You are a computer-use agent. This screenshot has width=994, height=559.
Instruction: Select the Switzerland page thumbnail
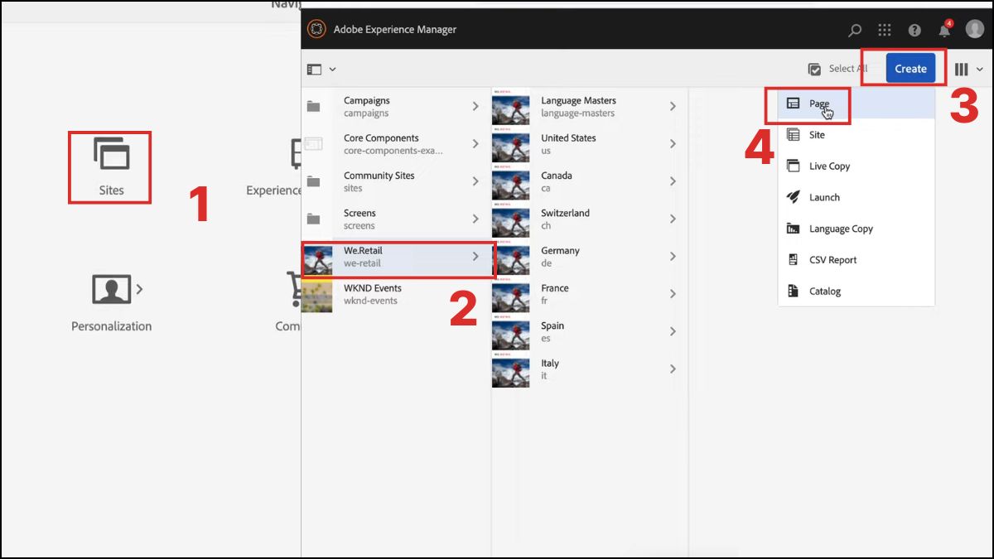tap(510, 219)
